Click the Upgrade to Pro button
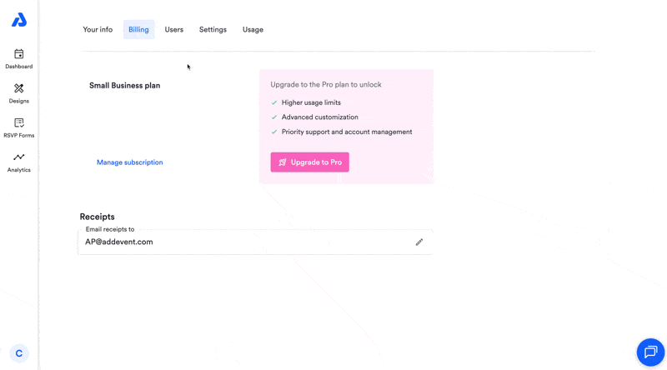The height and width of the screenshot is (370, 667). coord(309,162)
